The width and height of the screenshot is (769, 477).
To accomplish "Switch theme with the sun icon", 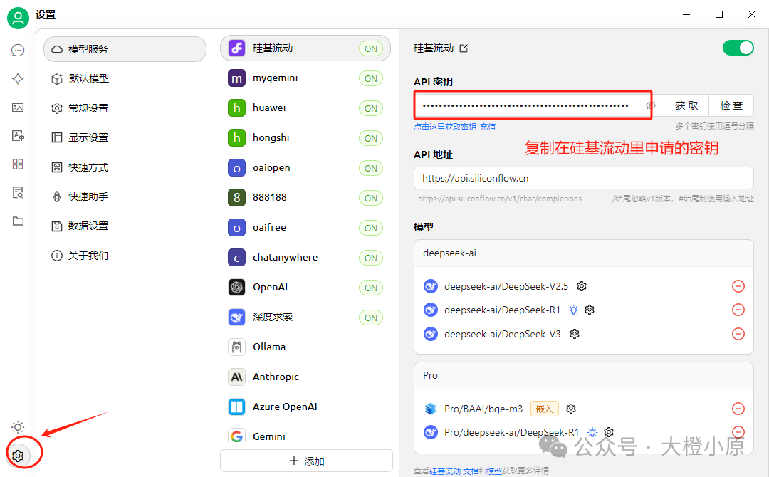I will tap(18, 427).
